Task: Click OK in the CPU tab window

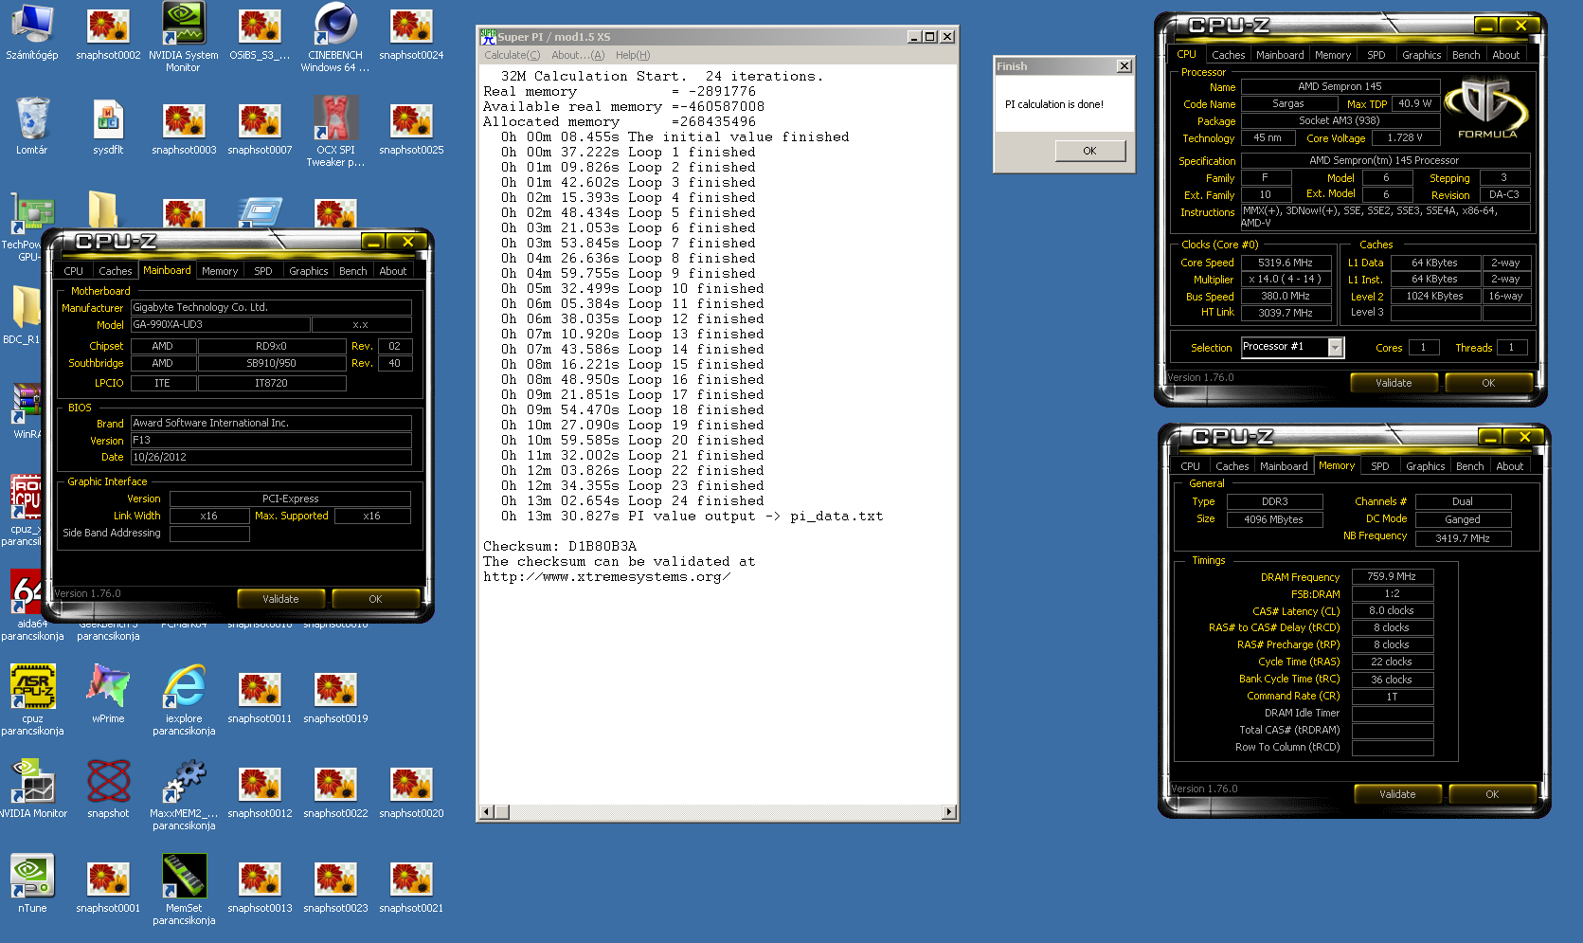Action: click(1488, 383)
